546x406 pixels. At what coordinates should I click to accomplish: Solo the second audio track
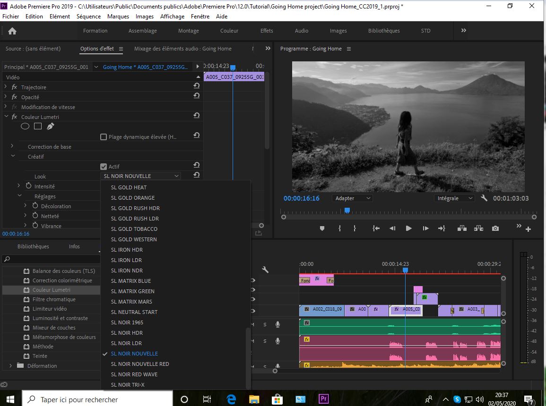click(265, 341)
